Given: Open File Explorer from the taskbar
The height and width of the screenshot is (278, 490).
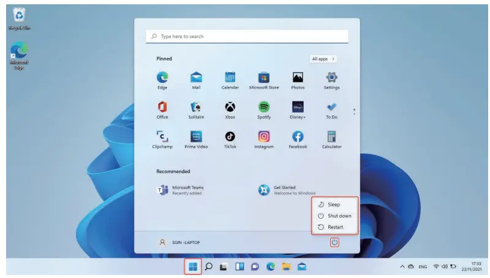Looking at the screenshot, I should pos(286,267).
